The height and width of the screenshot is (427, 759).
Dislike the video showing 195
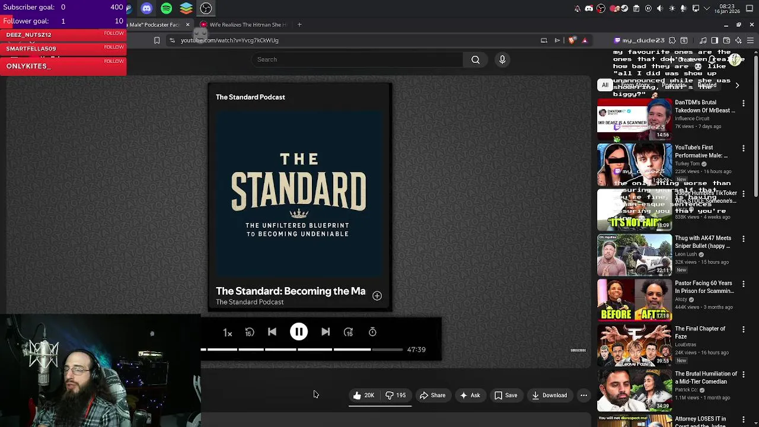click(396, 396)
